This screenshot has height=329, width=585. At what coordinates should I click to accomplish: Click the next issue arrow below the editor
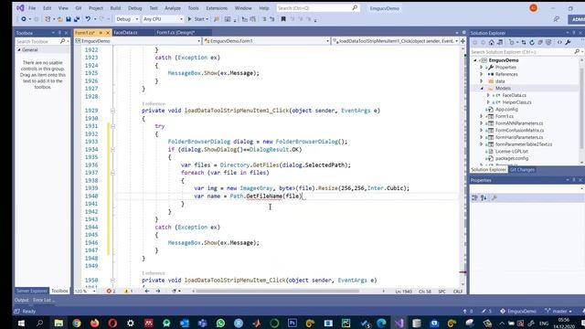(158, 291)
